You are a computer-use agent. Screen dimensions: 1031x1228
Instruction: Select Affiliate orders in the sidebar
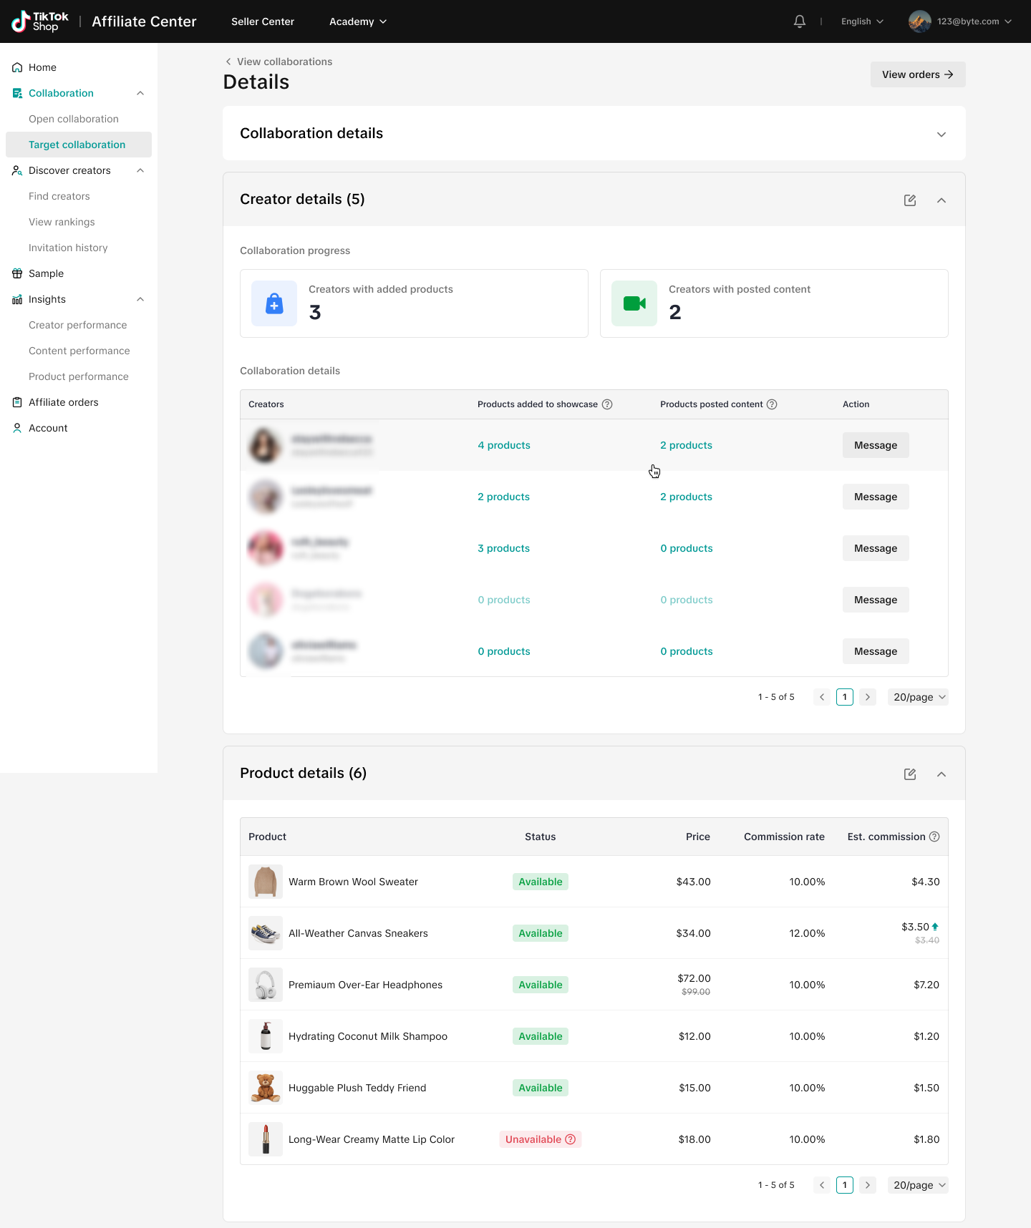[64, 402]
